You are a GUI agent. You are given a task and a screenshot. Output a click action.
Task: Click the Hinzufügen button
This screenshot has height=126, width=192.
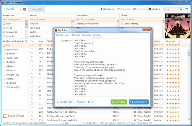point(107,9)
